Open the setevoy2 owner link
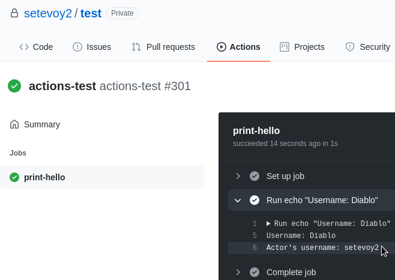Viewport: 395px width, 280px height. pos(48,13)
